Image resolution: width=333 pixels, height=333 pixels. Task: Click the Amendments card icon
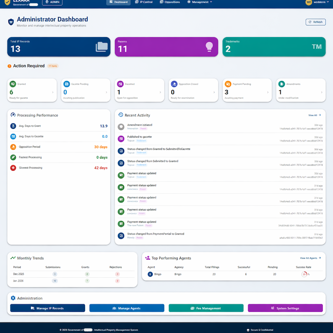click(x=282, y=84)
